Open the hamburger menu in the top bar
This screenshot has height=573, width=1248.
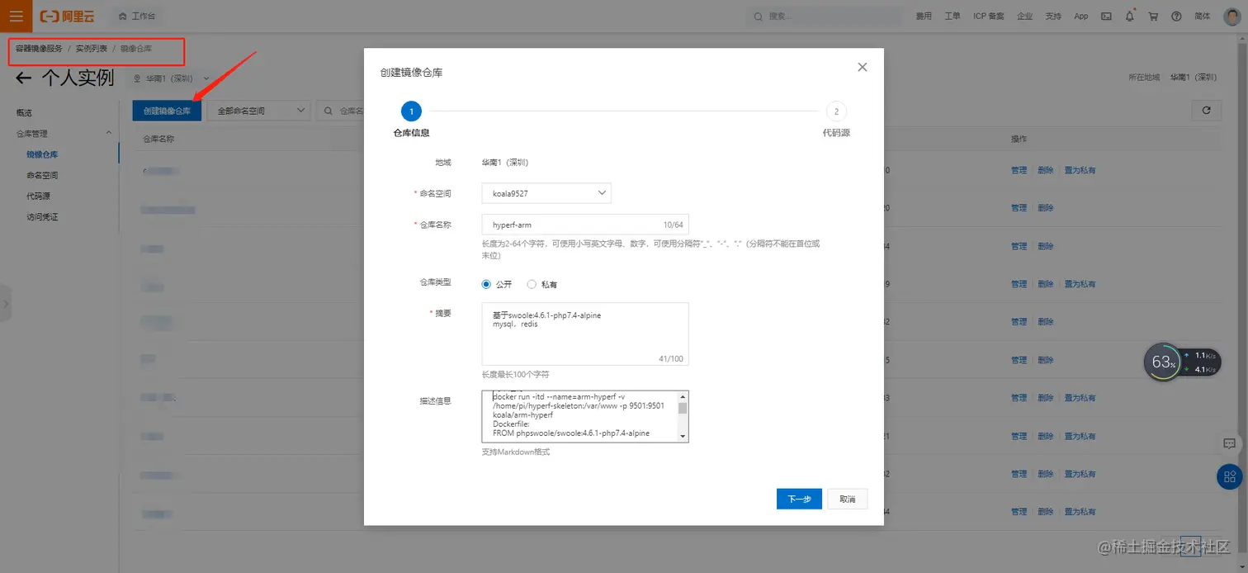[x=16, y=16]
